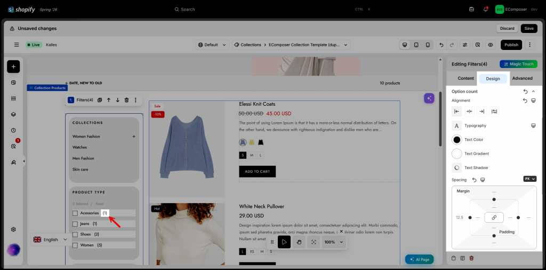Check the Shoes filter checkbox
Viewport: 546px width, 270px height.
click(75, 234)
